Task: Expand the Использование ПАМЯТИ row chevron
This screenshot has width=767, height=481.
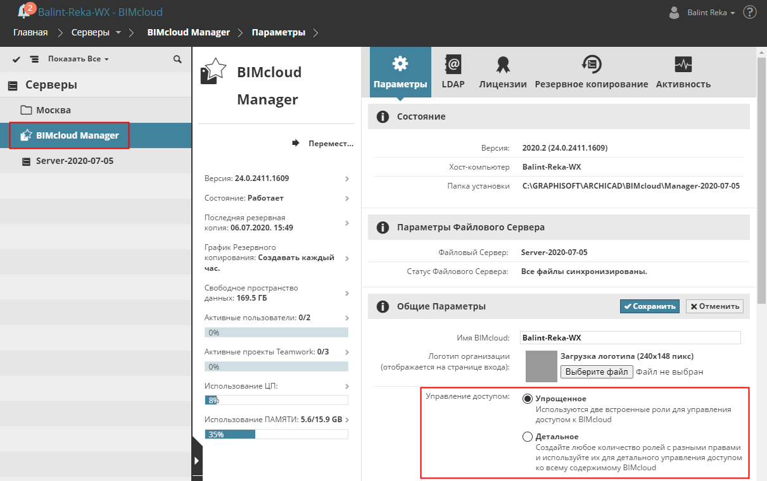Action: click(347, 420)
